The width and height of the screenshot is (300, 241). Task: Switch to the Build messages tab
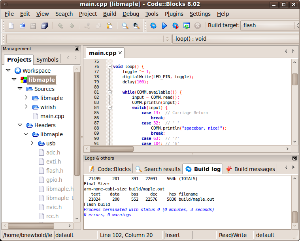point(250,169)
